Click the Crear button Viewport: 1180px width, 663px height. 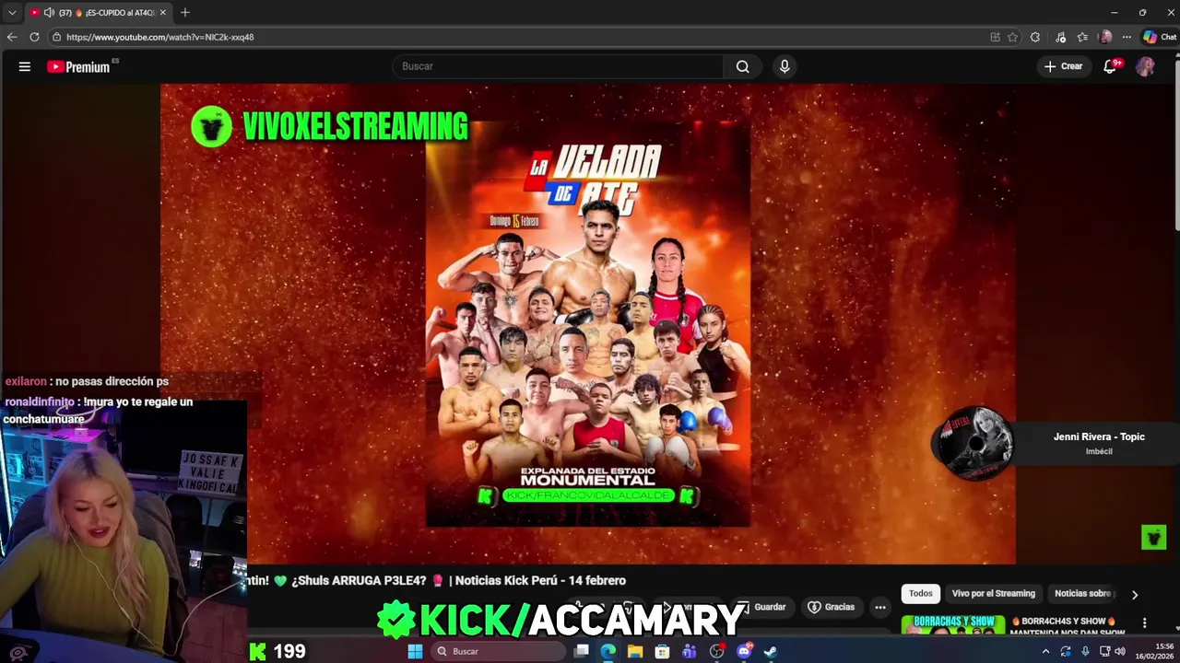tap(1063, 66)
